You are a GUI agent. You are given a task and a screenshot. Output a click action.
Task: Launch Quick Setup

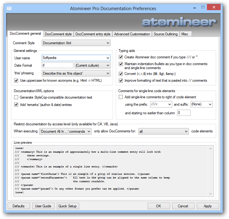68,206
